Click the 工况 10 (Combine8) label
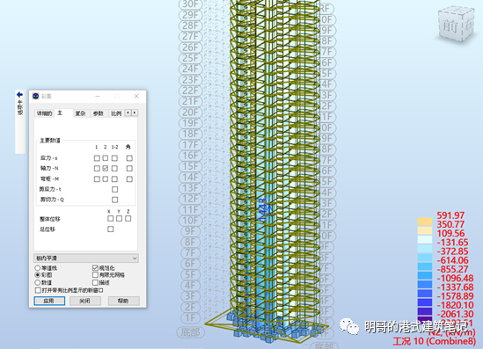 pyautogui.click(x=435, y=341)
